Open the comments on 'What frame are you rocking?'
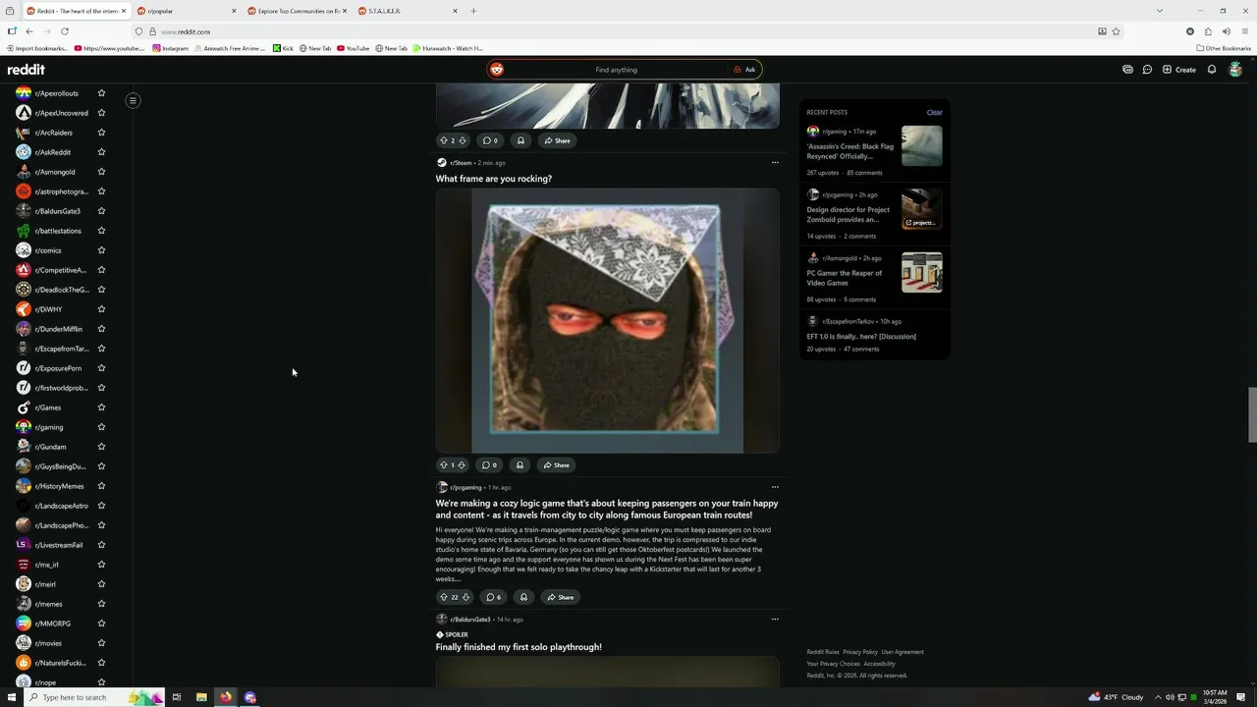 (x=489, y=465)
